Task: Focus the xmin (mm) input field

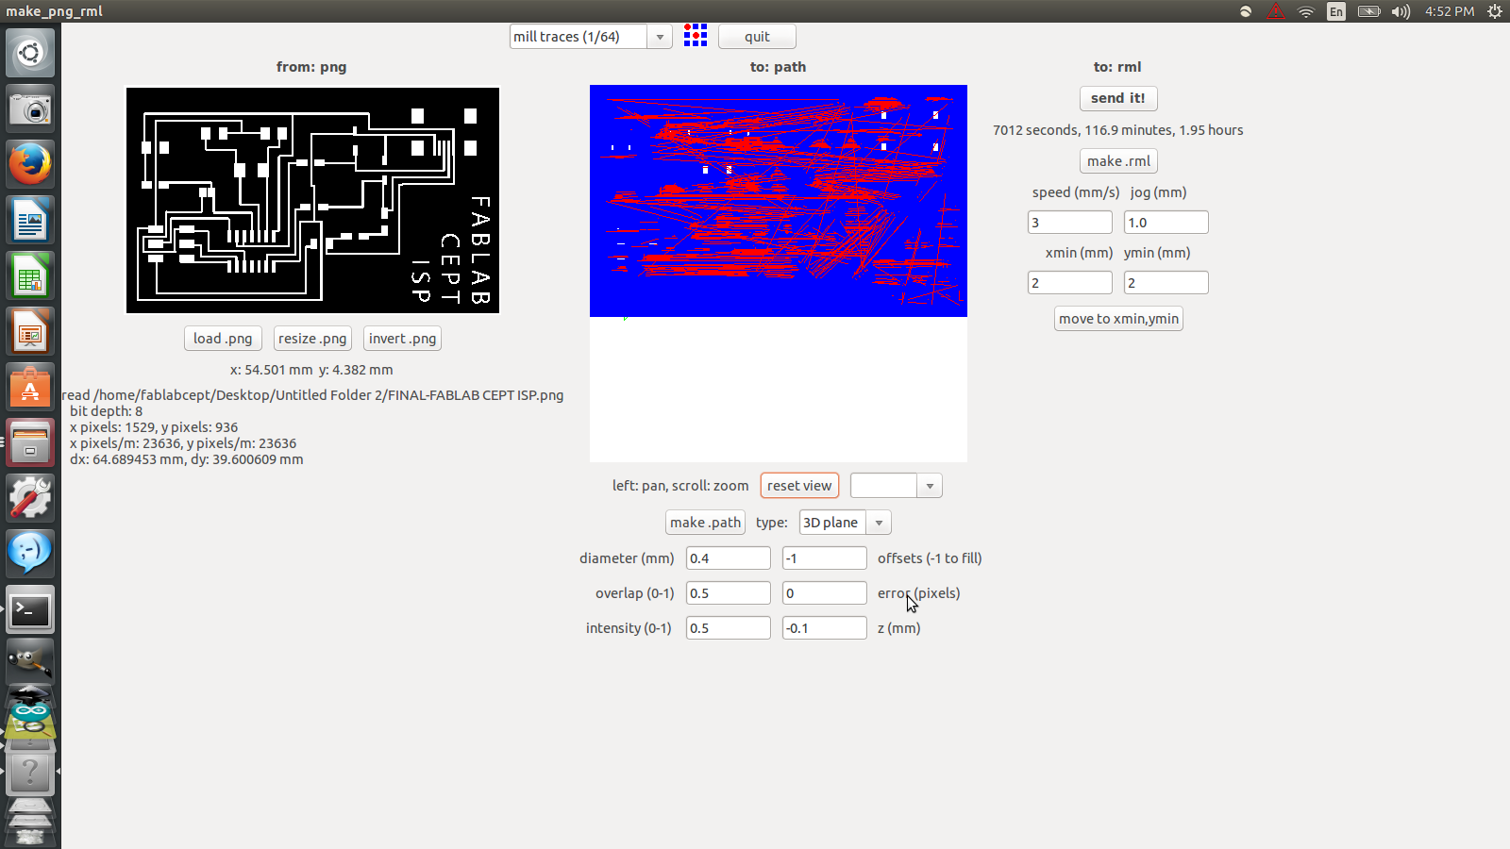Action: coord(1070,283)
